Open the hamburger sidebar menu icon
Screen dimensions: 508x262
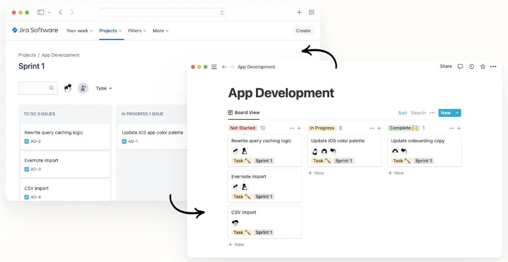pos(214,67)
